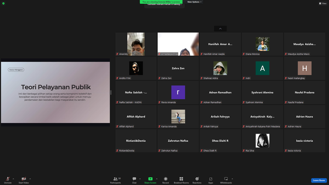Open the View Options dropdown
The width and height of the screenshot is (329, 185).
pos(194,2)
